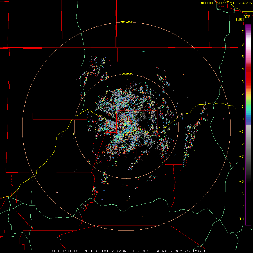Click the blue section near 0 dB
Image resolution: width=253 pixels, height=253 pixels.
click(x=248, y=120)
